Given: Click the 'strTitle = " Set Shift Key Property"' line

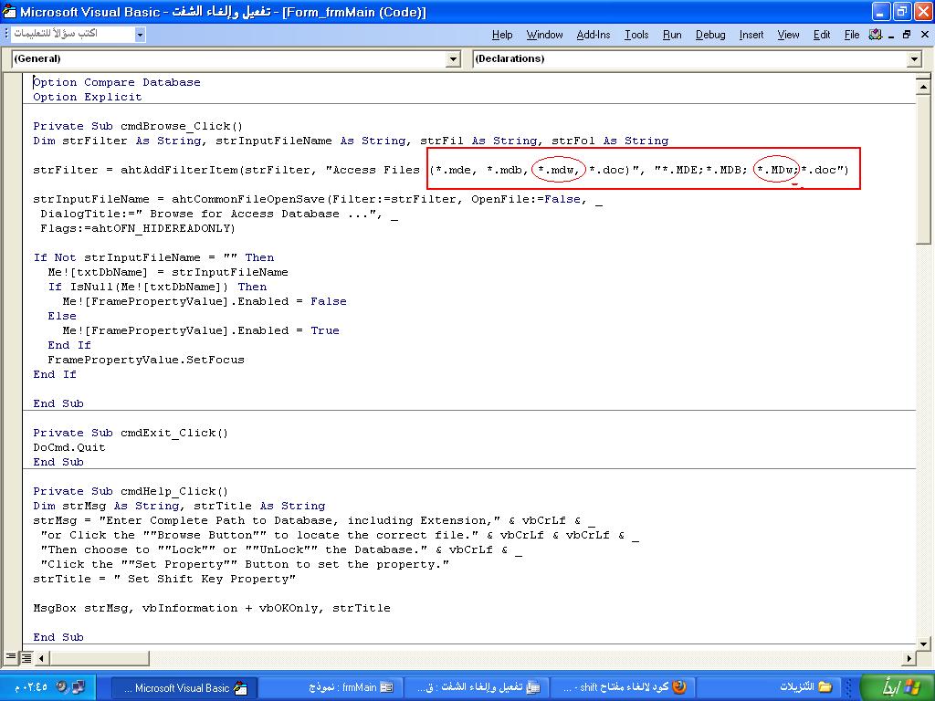Looking at the screenshot, I should [x=164, y=579].
